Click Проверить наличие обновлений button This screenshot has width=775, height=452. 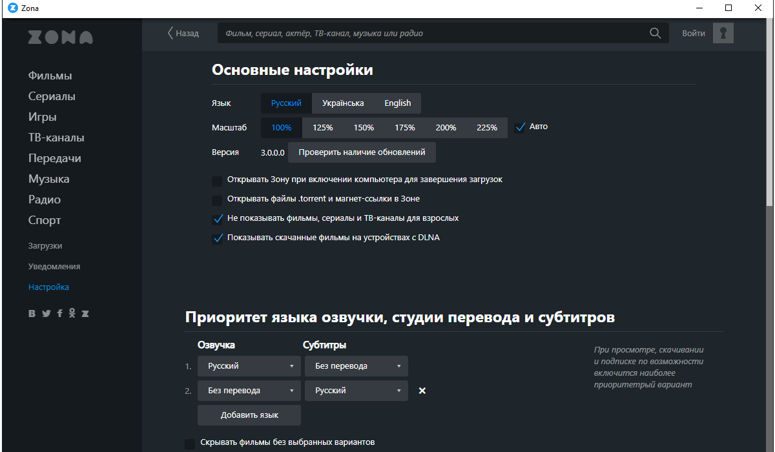(362, 152)
